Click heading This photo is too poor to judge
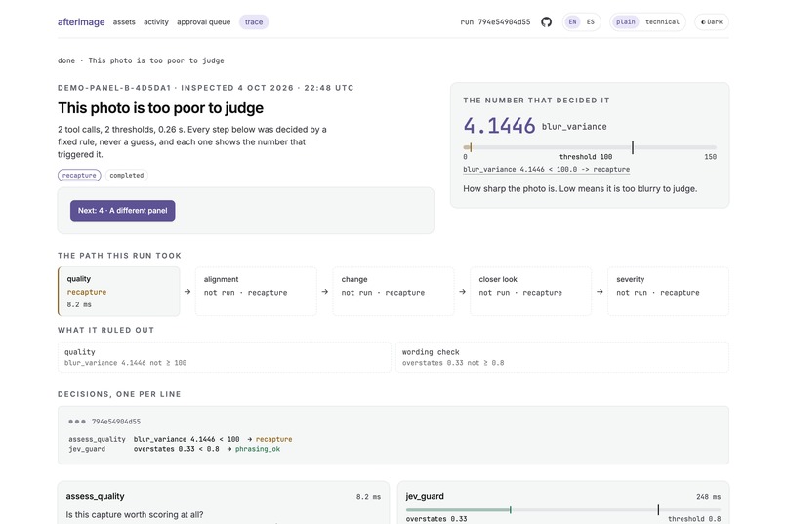The image size is (787, 524). 160,108
